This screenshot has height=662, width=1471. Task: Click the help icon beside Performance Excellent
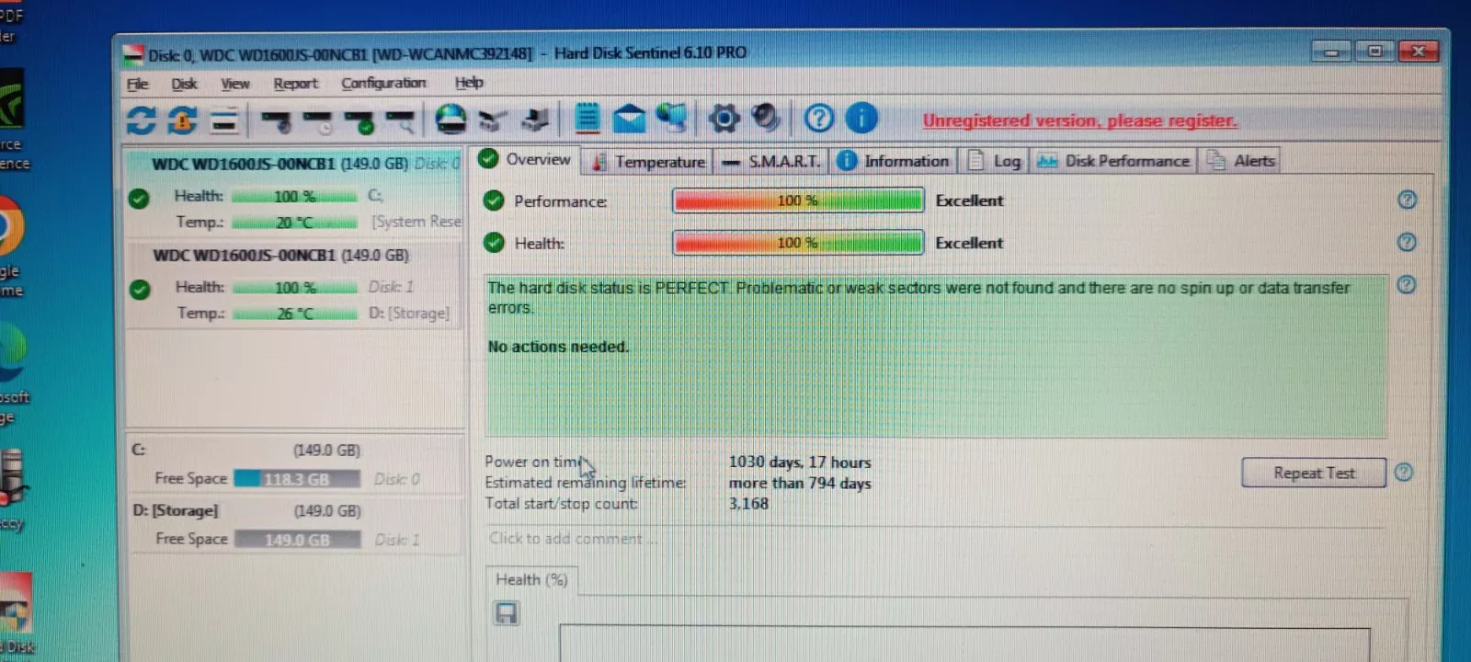pos(1407,200)
